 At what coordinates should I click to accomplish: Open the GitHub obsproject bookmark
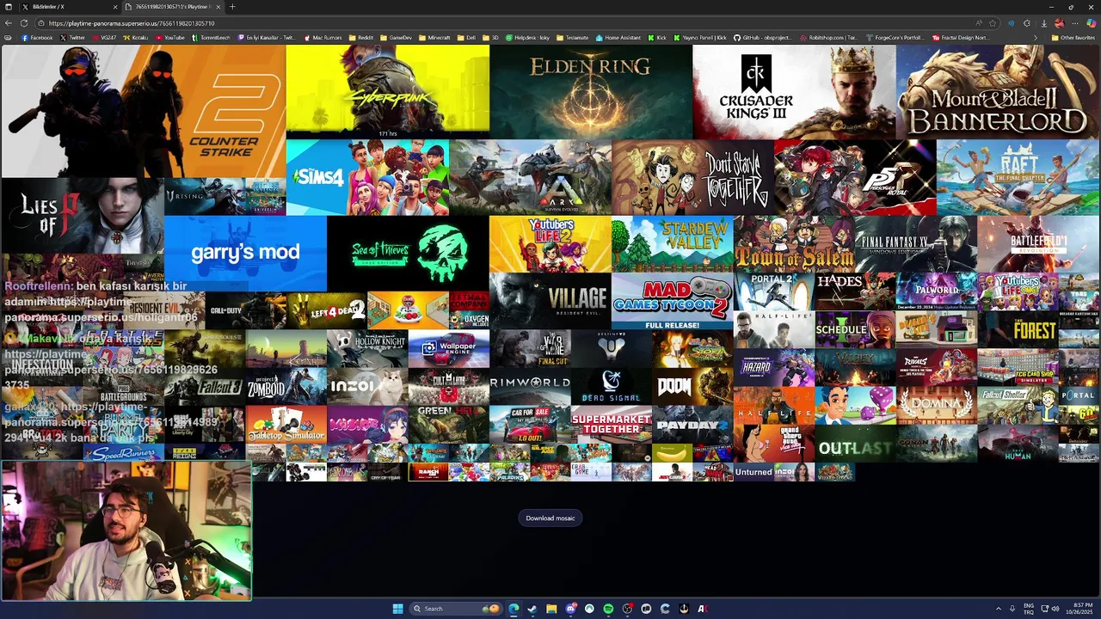(x=765, y=38)
